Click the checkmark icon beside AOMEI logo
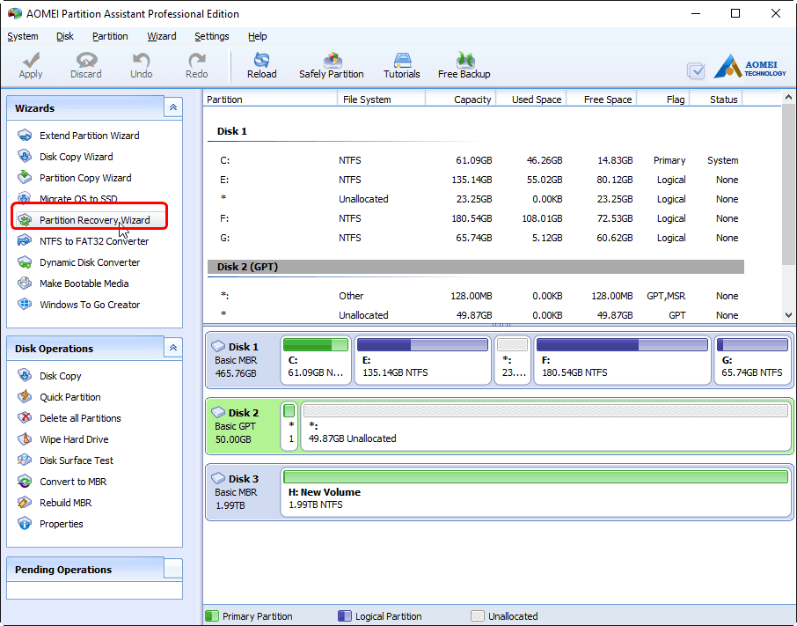Viewport: 797px width, 626px height. pyautogui.click(x=696, y=70)
